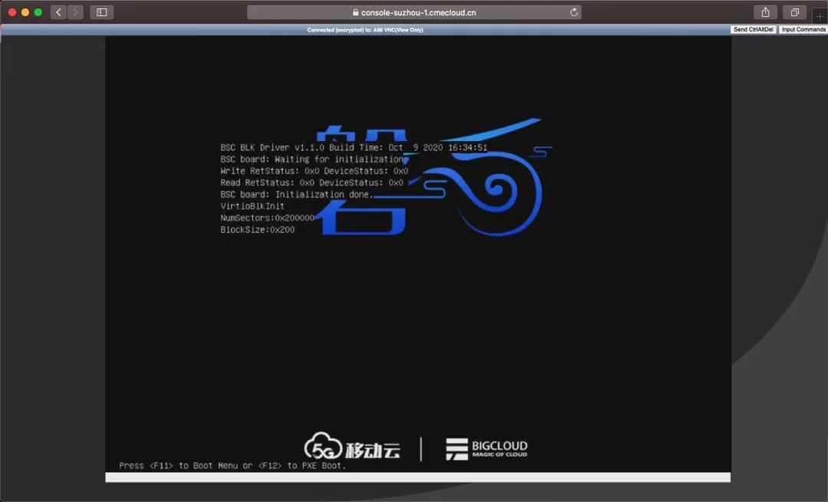This screenshot has height=502, width=828.
Task: Click the Send CtrlAltDel button
Action: (x=753, y=30)
